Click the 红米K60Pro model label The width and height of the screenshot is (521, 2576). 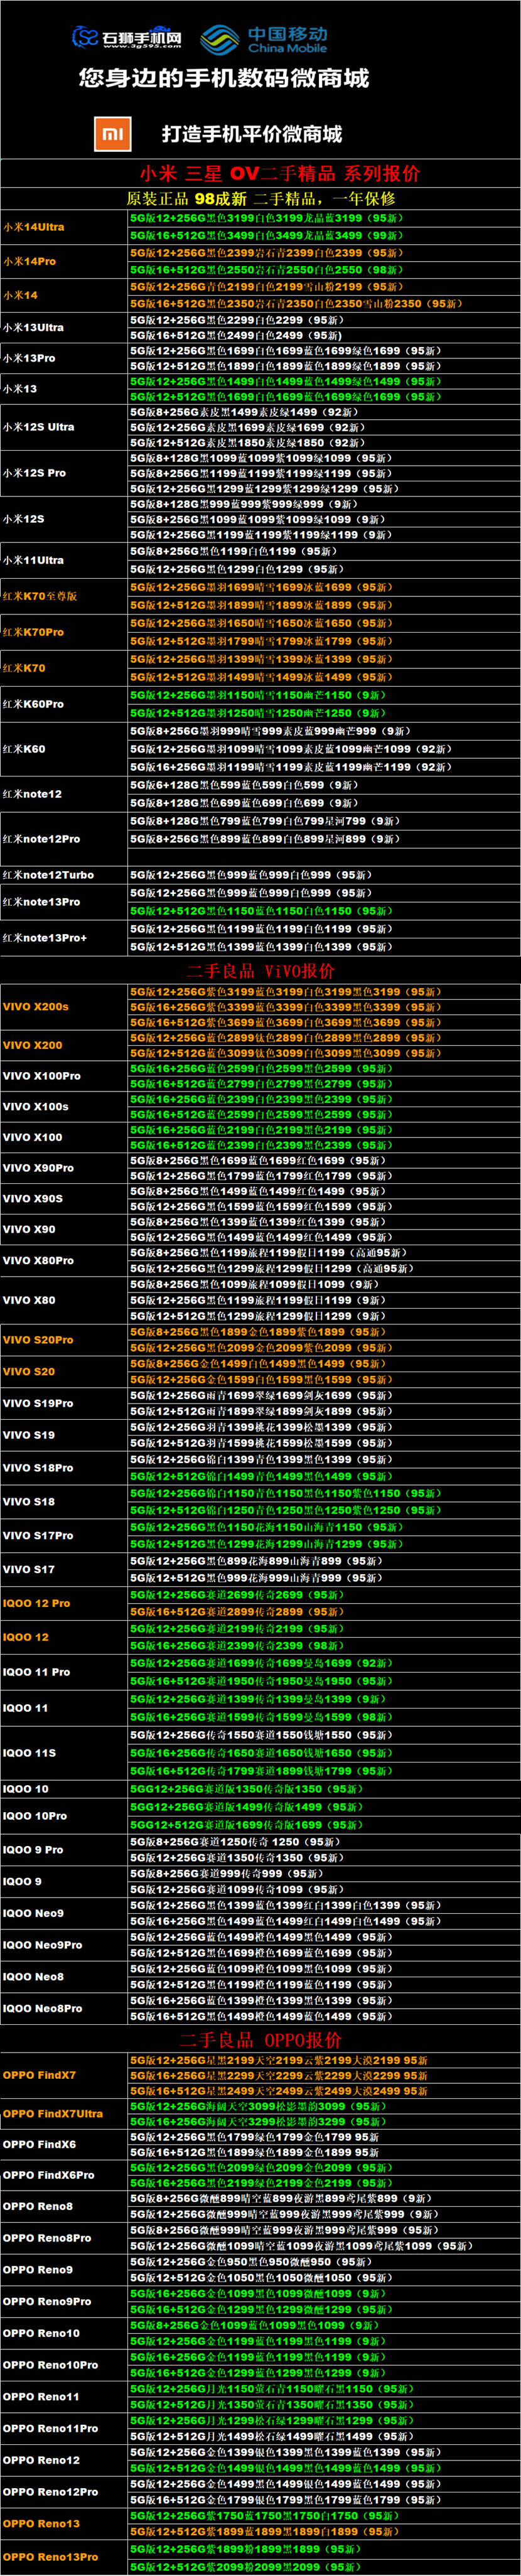(x=33, y=704)
